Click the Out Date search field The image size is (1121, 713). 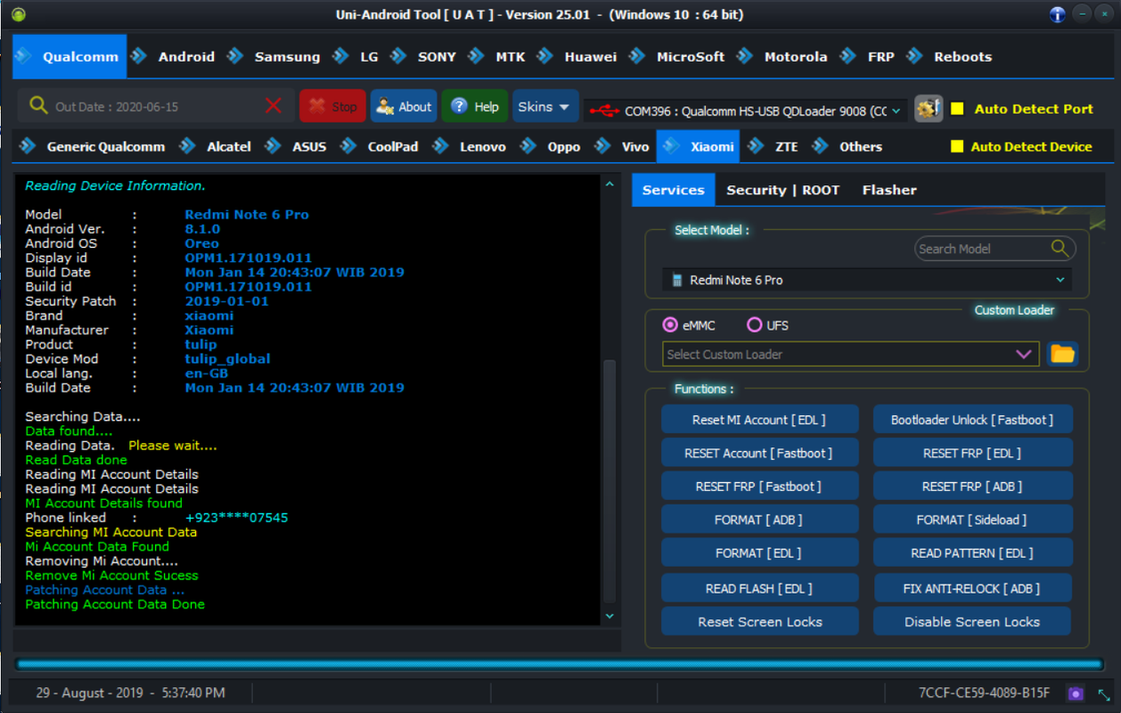(156, 106)
